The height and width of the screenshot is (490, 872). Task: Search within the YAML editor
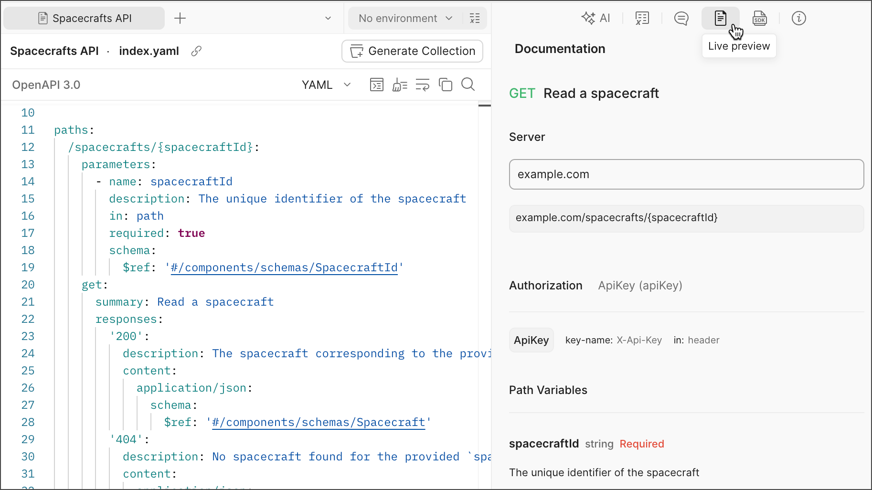tap(468, 85)
